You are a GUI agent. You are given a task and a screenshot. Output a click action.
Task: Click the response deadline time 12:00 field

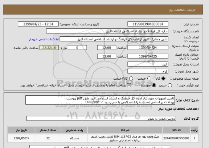click(107, 48)
